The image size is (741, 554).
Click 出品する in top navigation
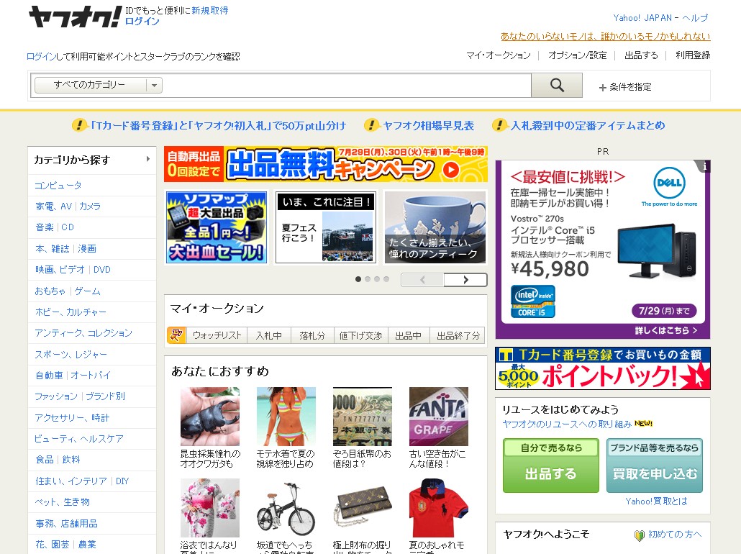[641, 55]
